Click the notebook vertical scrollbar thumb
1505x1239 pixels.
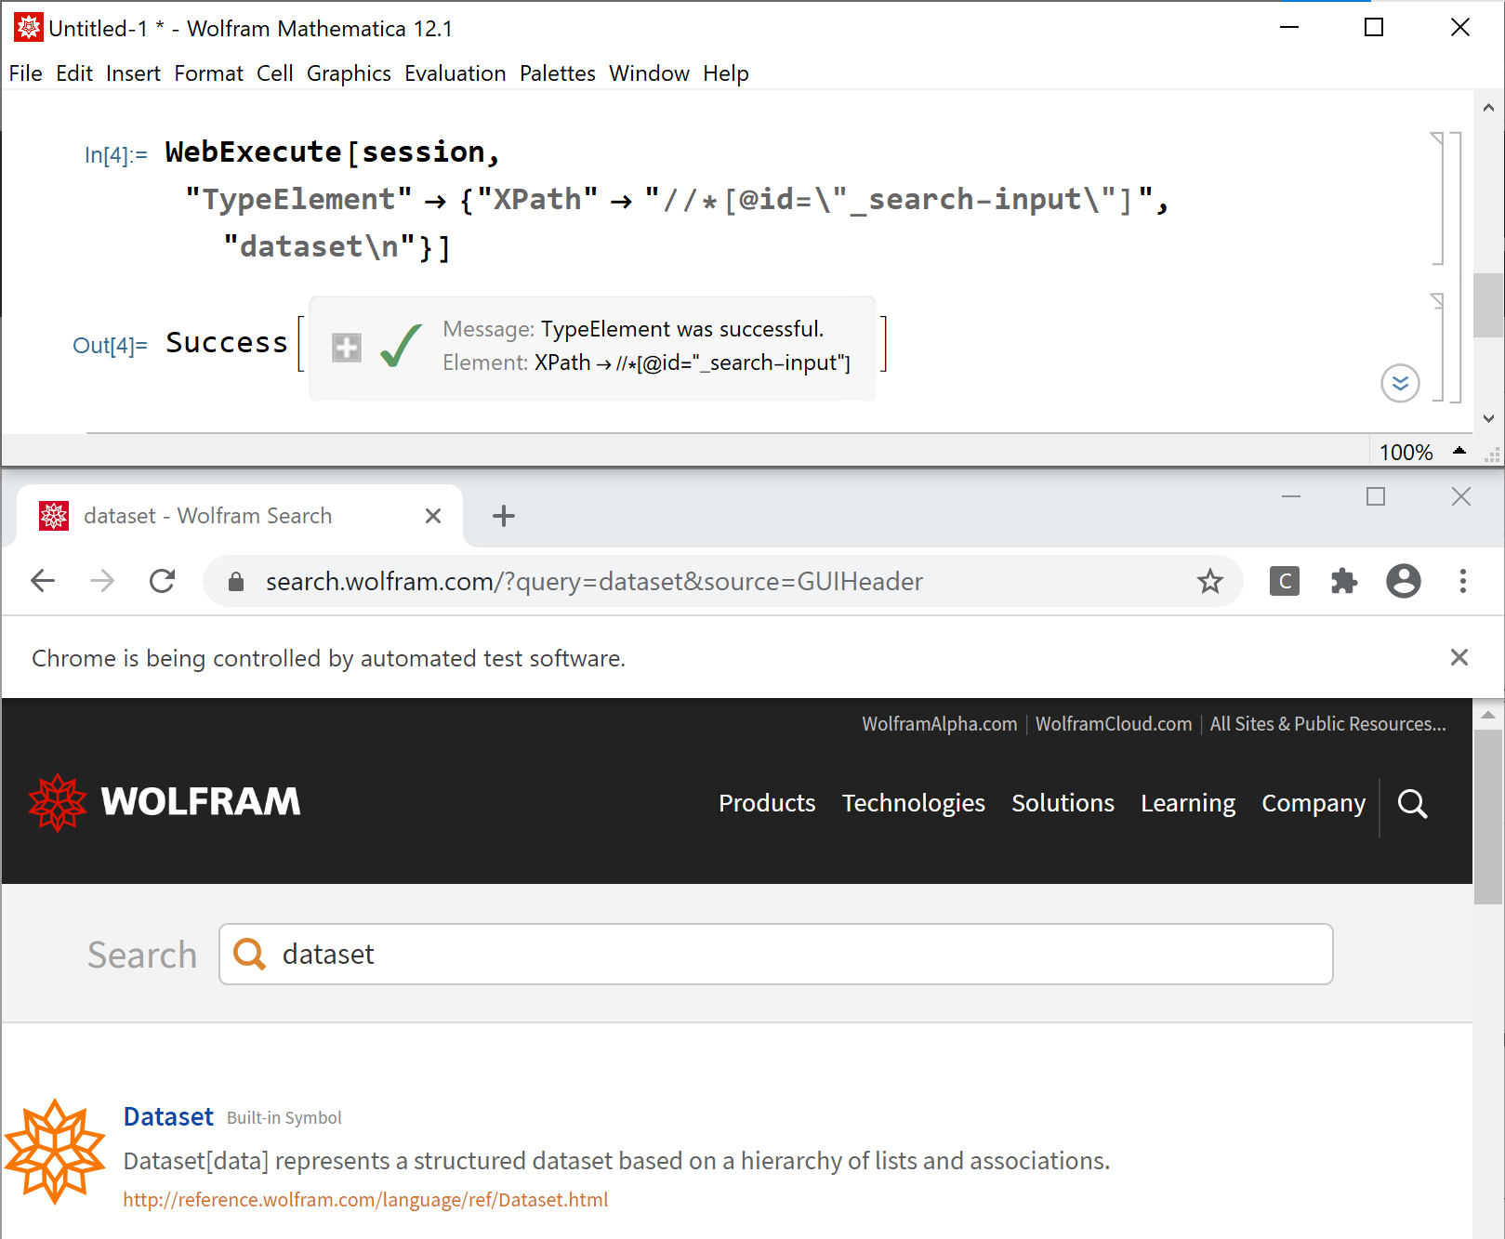pos(1488,305)
